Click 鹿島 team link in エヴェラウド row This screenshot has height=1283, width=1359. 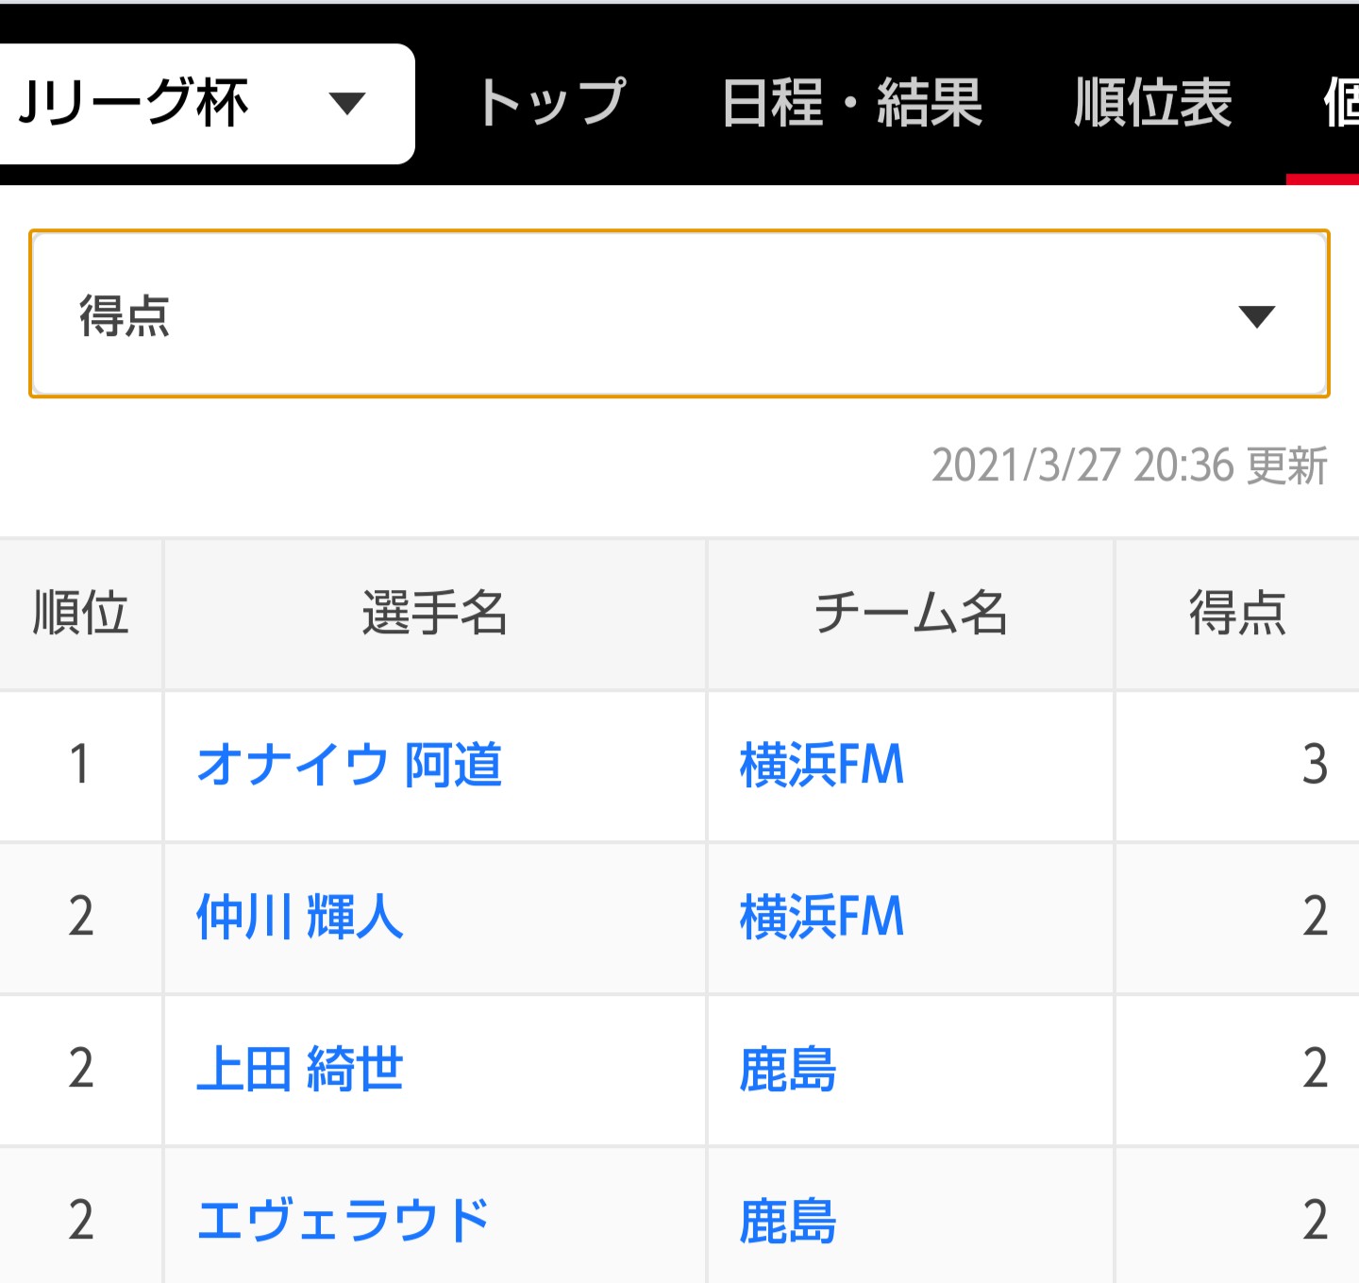pyautogui.click(x=787, y=1221)
